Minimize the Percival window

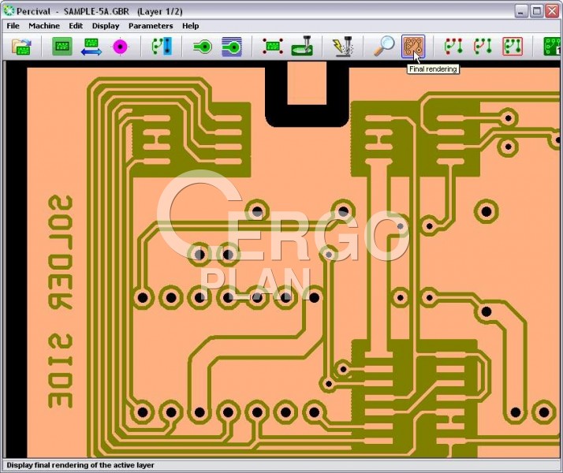click(521, 11)
